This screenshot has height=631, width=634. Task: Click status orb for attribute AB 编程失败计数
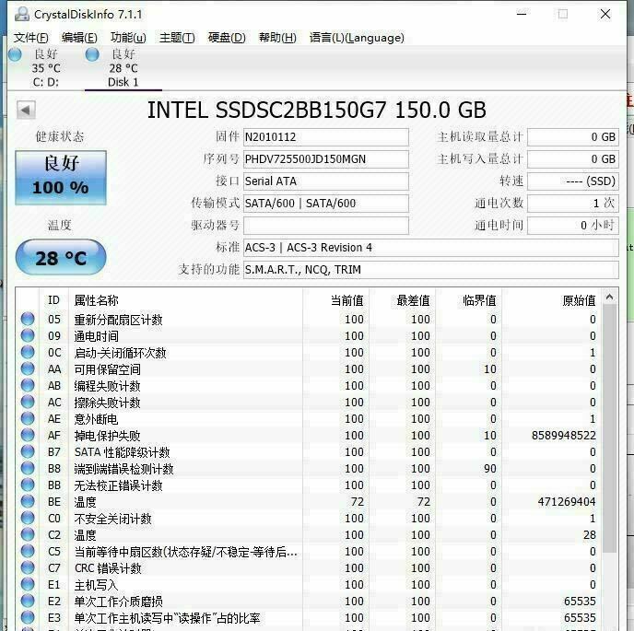tap(28, 385)
